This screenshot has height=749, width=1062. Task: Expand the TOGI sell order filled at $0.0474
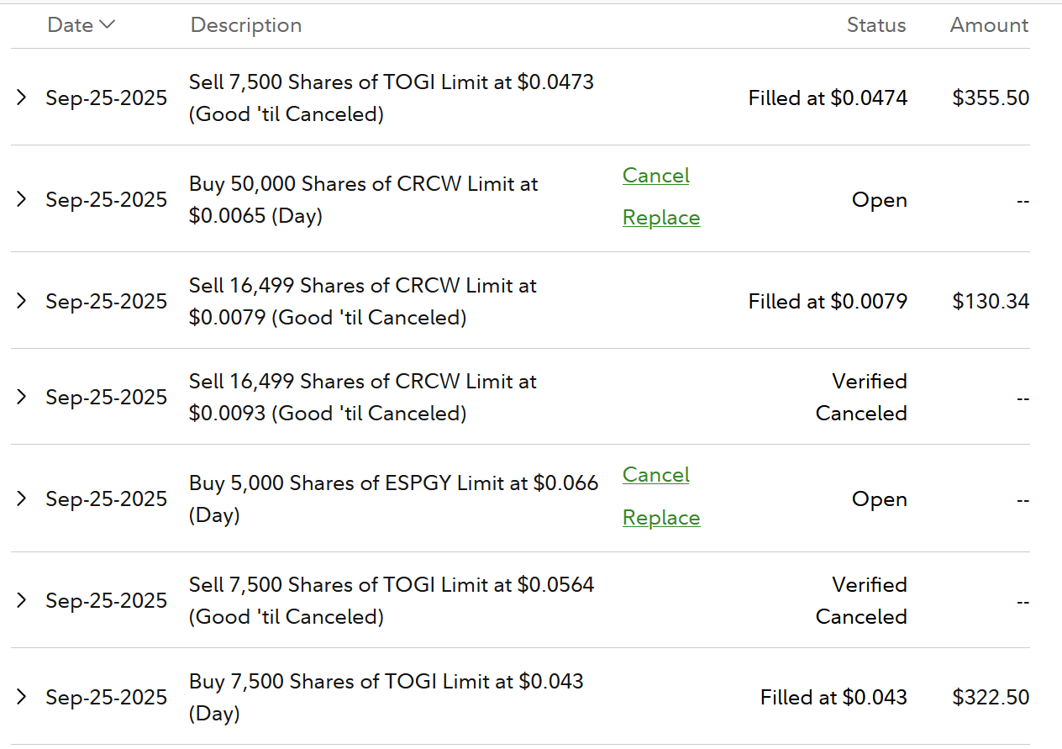[x=22, y=98]
